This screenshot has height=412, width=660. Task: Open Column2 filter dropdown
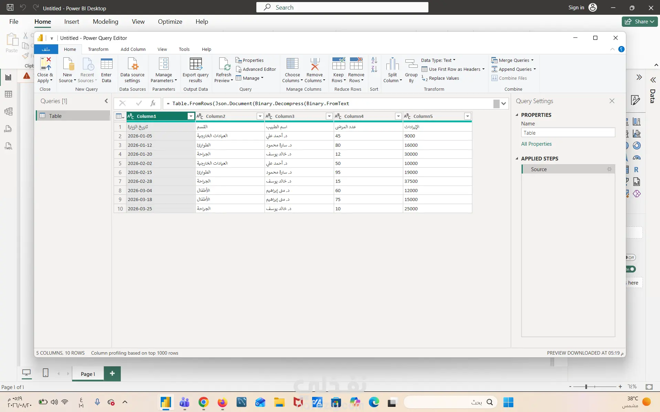coord(260,116)
